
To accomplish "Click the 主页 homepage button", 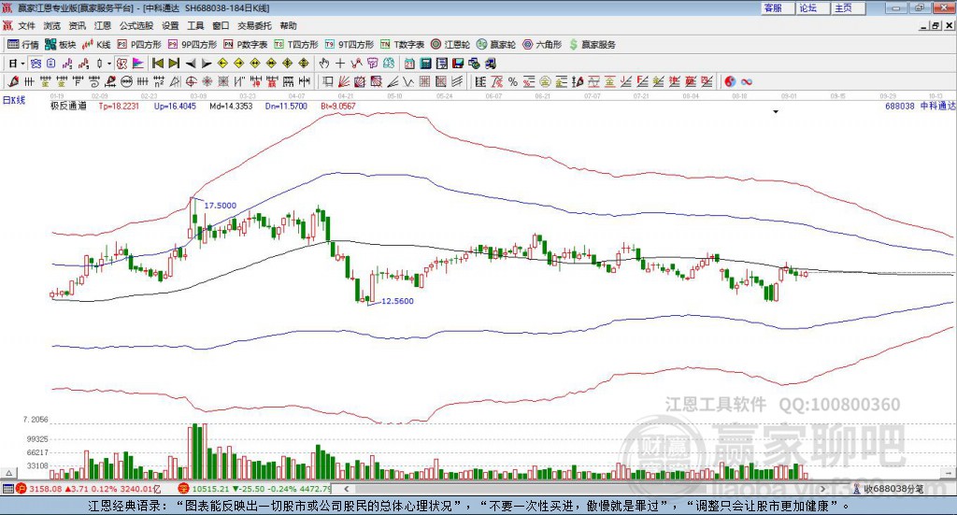I will pos(847,7).
